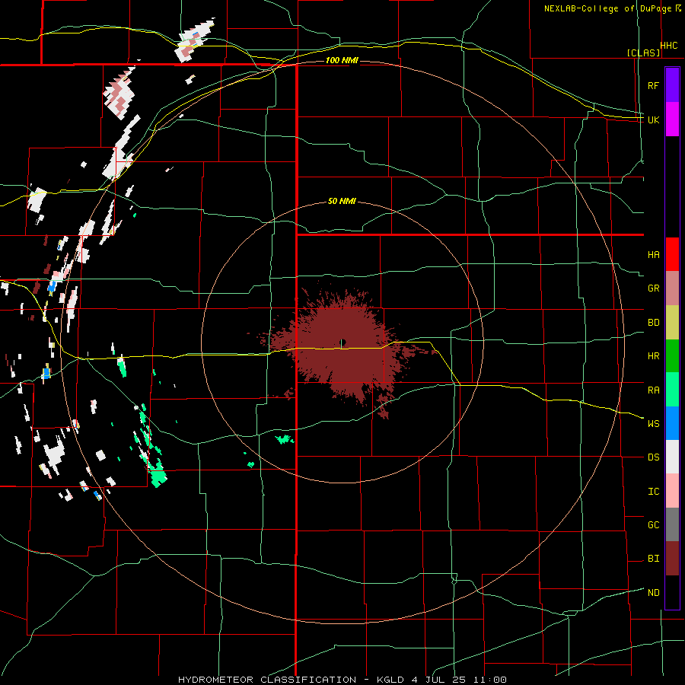Viewport: 685px width, 685px height.
Task: Click the white DS legend swatch
Action: pyautogui.click(x=672, y=457)
